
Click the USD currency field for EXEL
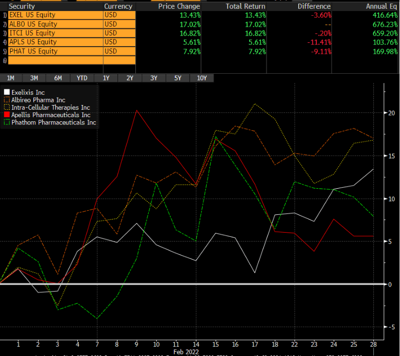point(120,15)
